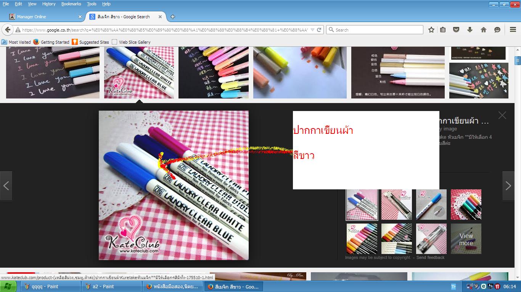Viewport: 521px width, 292px height.
Task: Go to Firefox Home icon
Action: pyautogui.click(x=484, y=30)
